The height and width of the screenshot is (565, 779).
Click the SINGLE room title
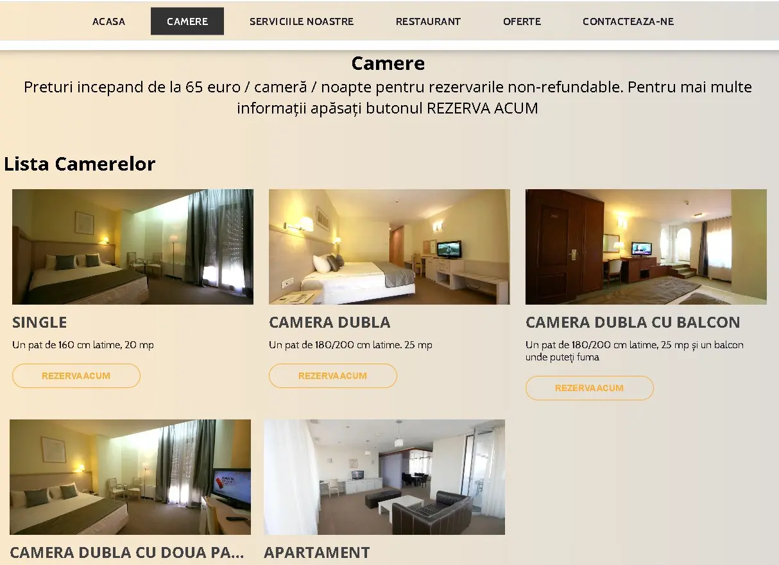tap(40, 322)
